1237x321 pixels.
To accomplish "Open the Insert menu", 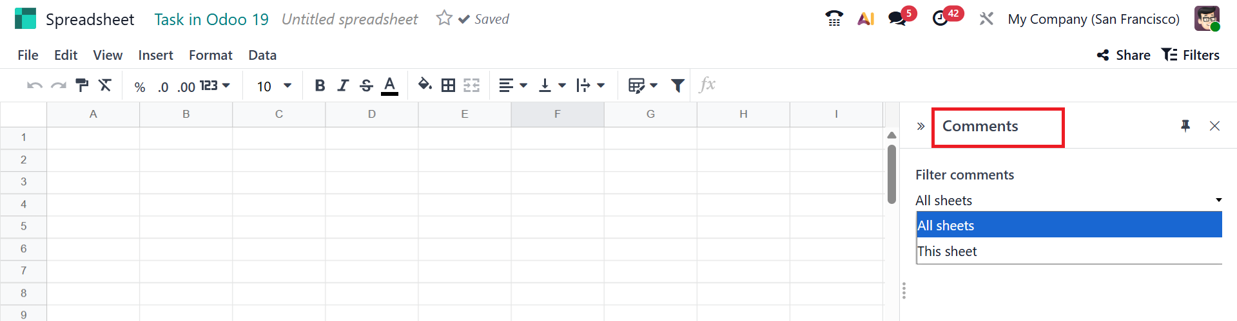I will pos(155,55).
